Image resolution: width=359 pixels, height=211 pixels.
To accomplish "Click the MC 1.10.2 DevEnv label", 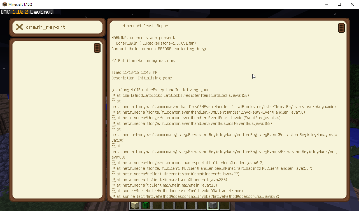I will pos(27,12).
